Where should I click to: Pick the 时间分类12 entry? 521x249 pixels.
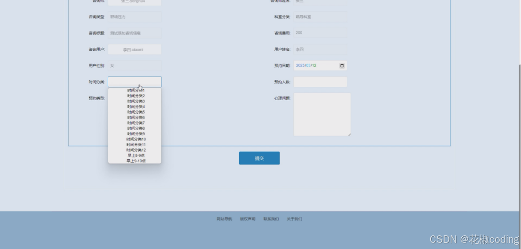136,150
